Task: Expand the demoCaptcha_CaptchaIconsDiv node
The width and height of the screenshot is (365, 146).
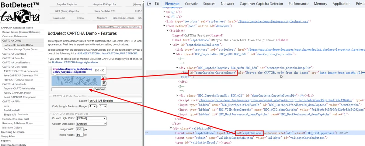Action: point(178,96)
